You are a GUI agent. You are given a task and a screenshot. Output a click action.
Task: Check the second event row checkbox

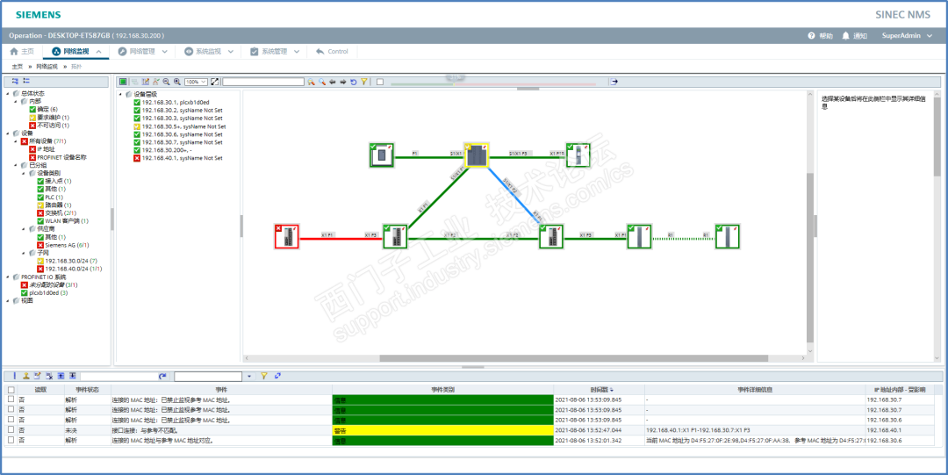tap(11, 410)
